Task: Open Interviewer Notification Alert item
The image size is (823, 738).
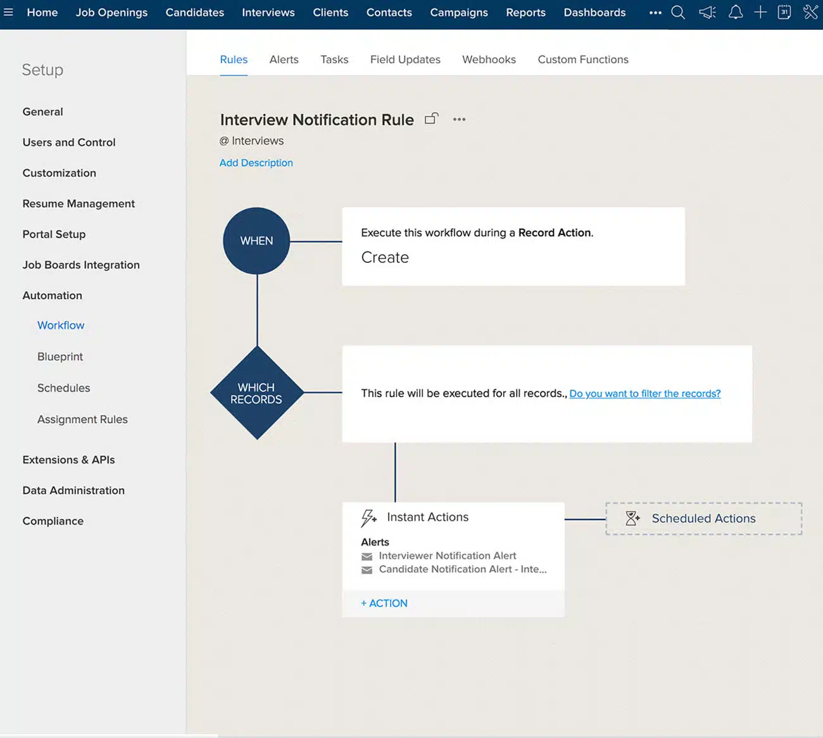Action: [447, 556]
